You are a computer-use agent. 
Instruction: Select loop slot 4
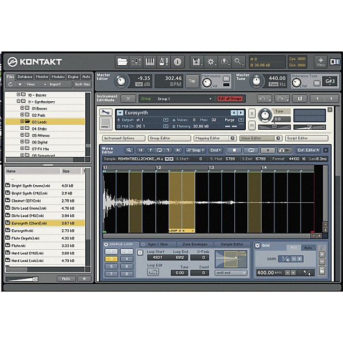point(126,259)
